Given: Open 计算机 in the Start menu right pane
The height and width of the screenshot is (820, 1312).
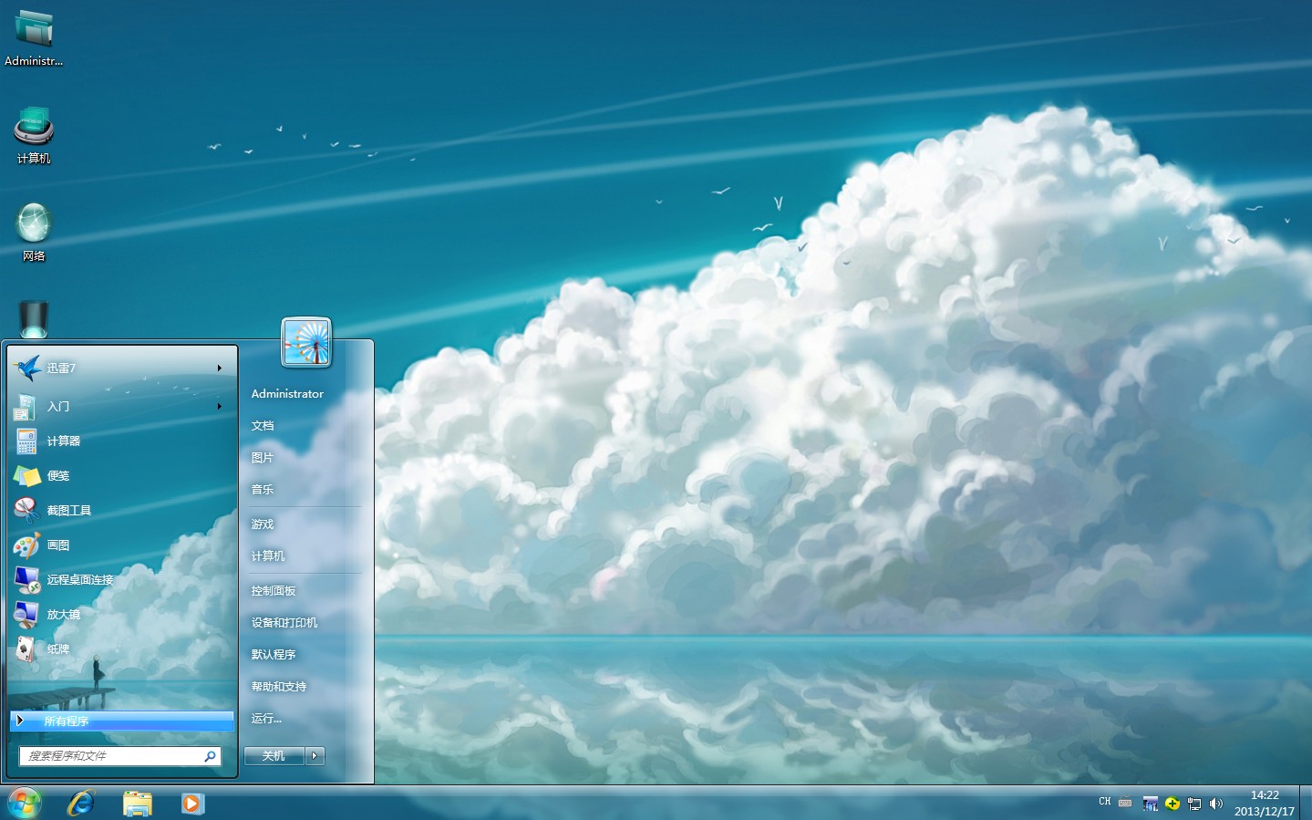Looking at the screenshot, I should (268, 555).
